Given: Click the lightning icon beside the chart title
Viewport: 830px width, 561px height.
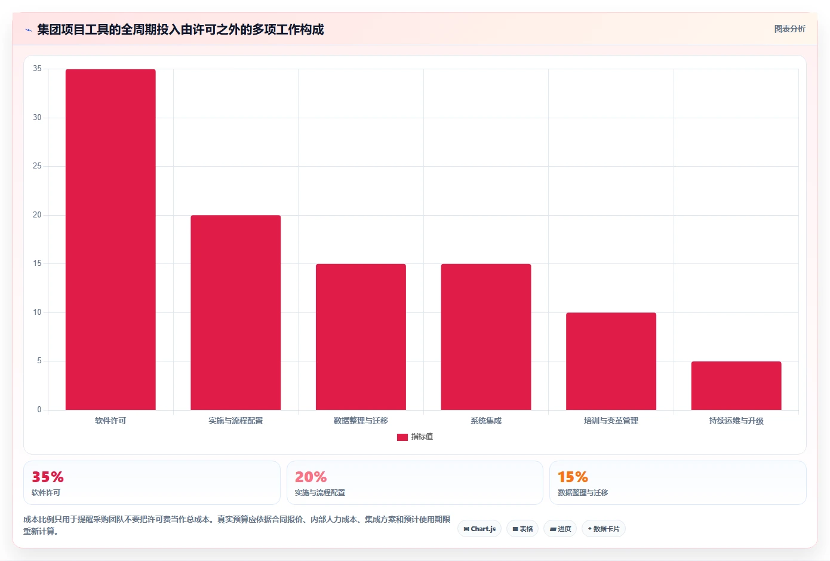Looking at the screenshot, I should tap(28, 30).
